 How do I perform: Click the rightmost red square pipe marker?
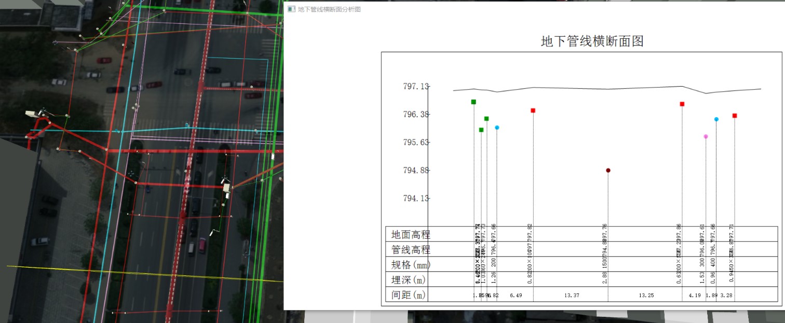[x=735, y=116]
